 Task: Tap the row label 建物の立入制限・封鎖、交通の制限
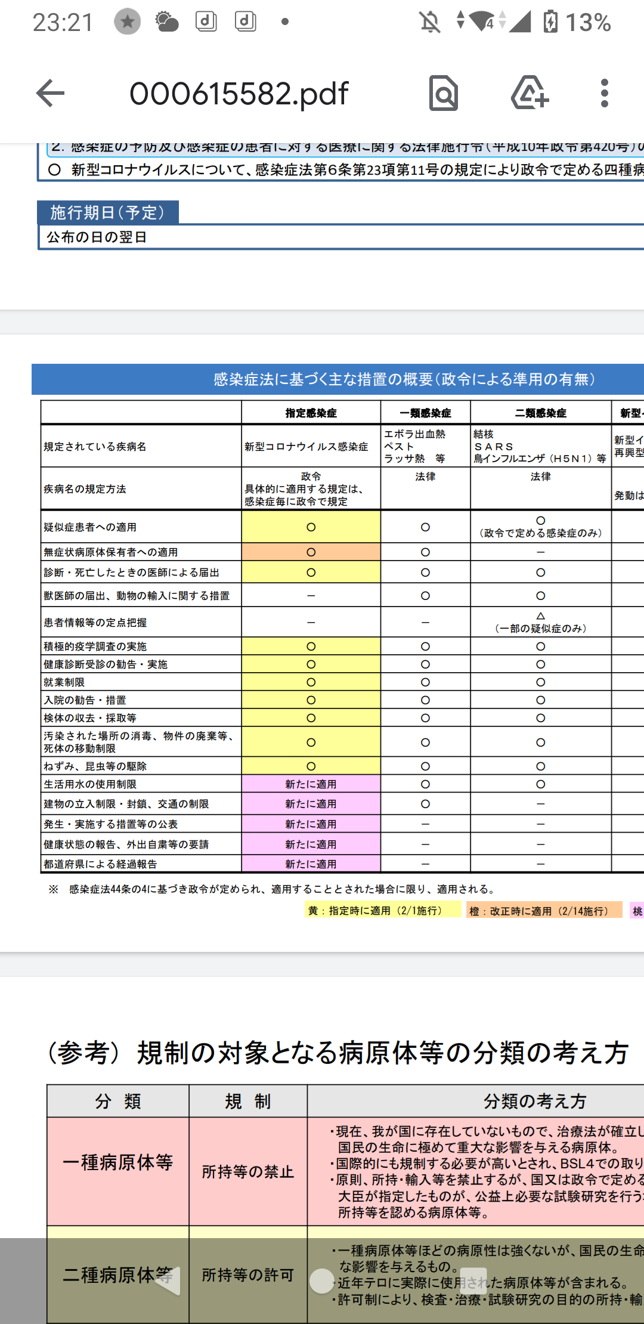pyautogui.click(x=126, y=804)
